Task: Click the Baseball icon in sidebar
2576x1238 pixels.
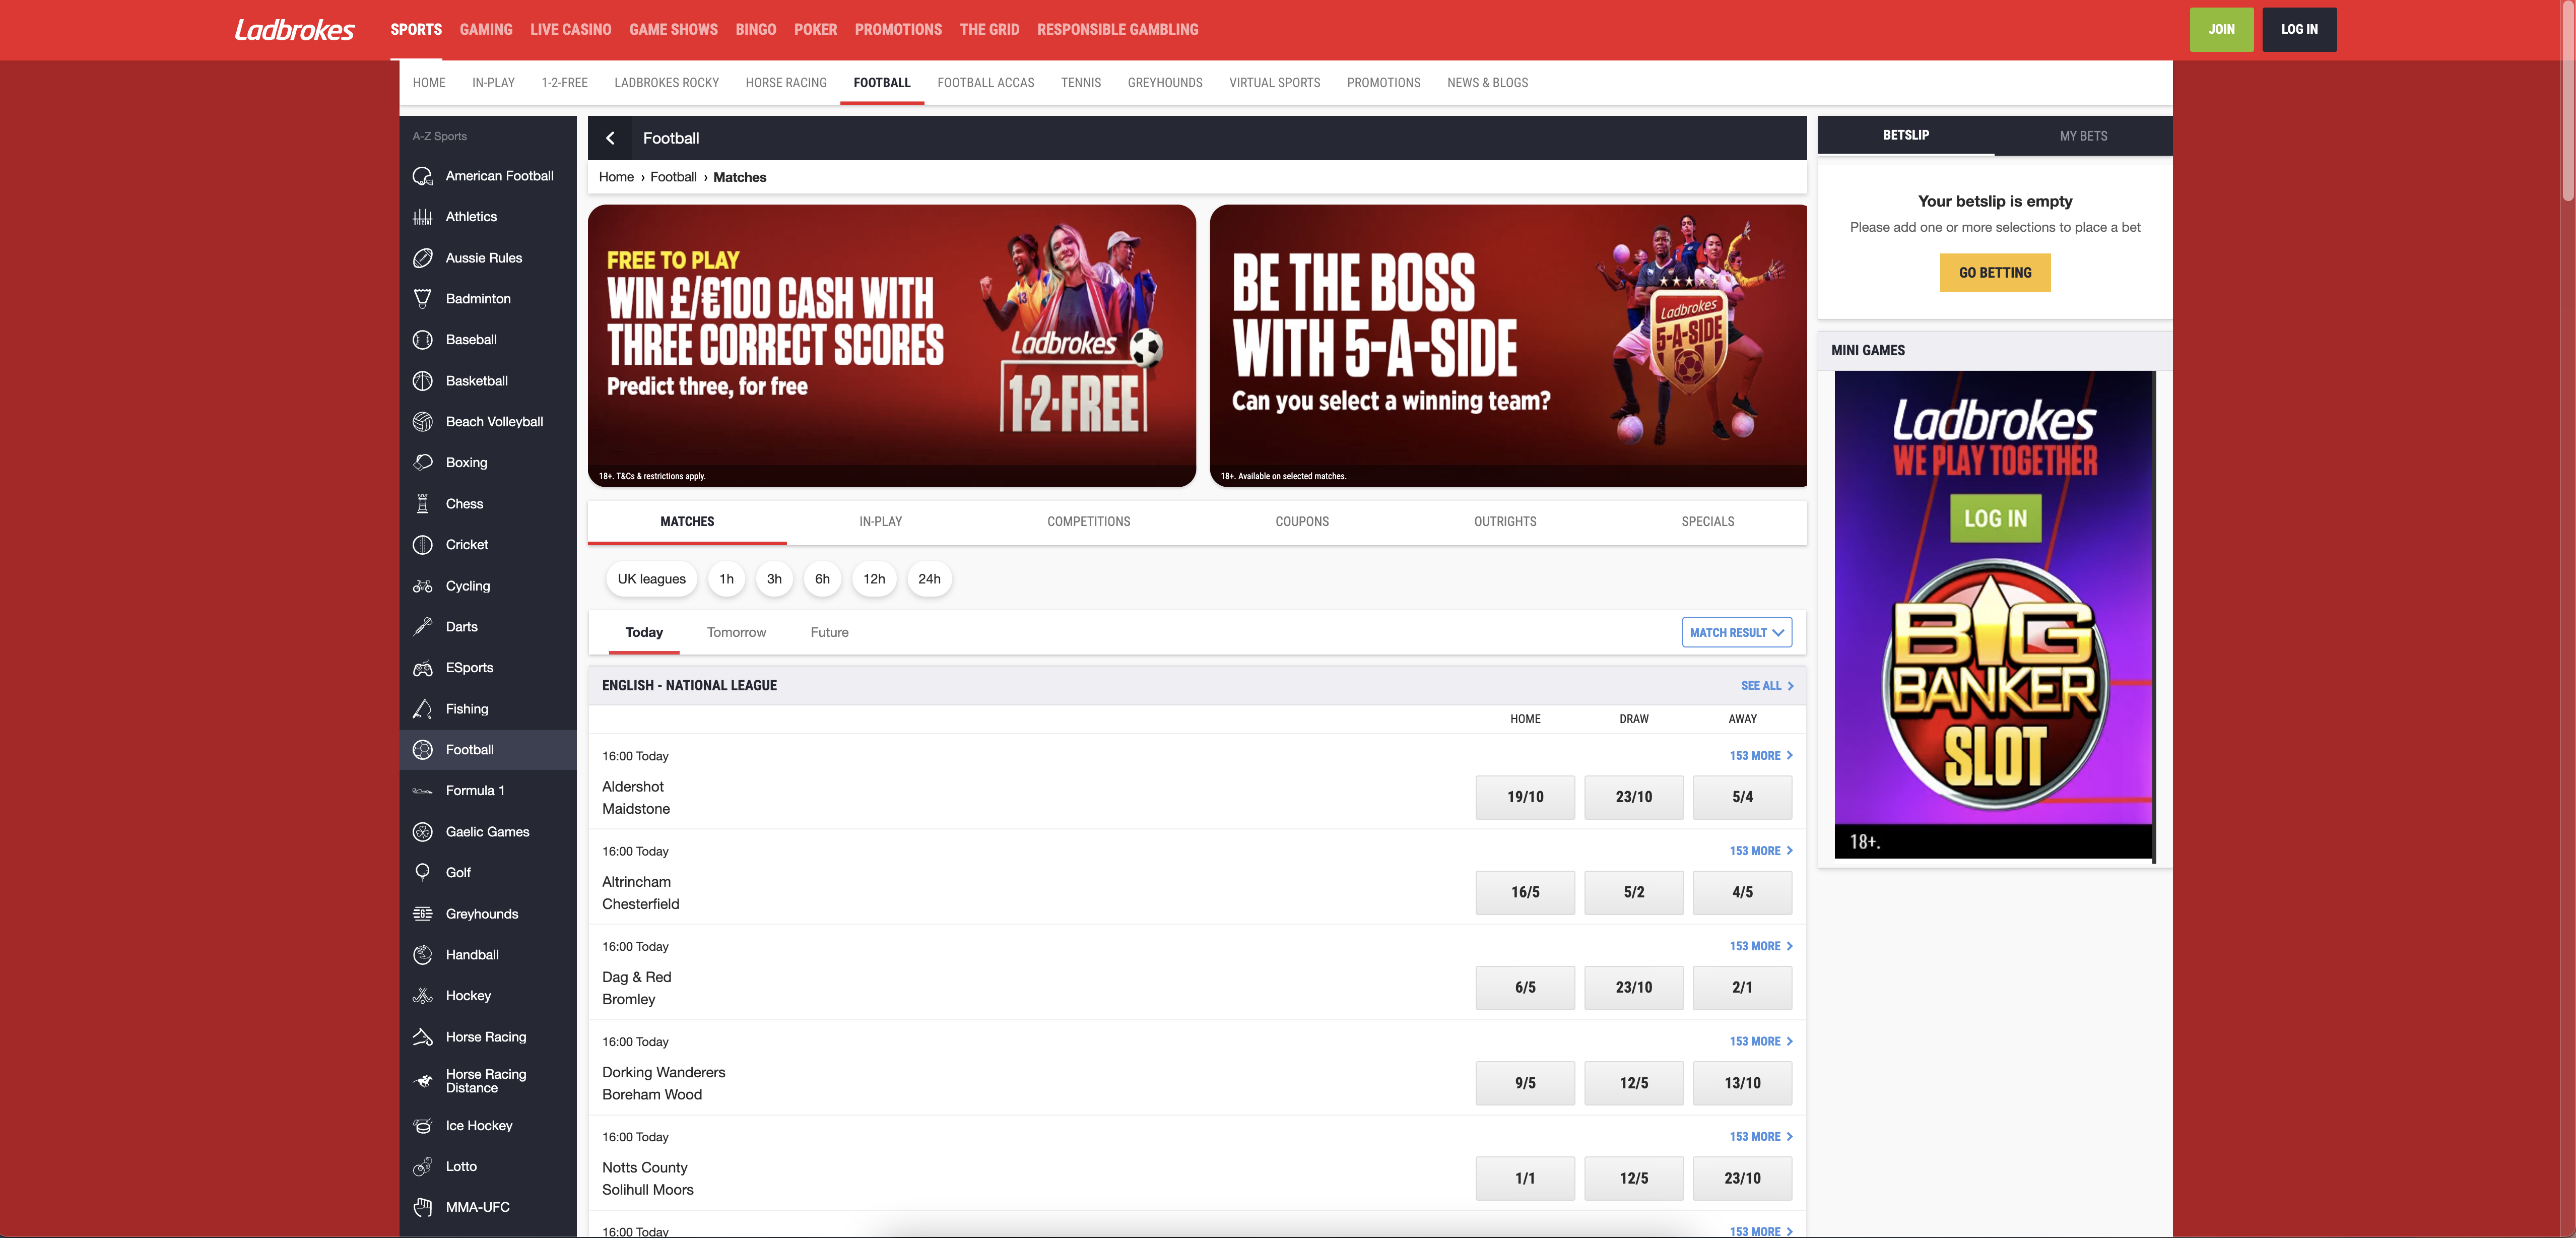Action: [423, 340]
